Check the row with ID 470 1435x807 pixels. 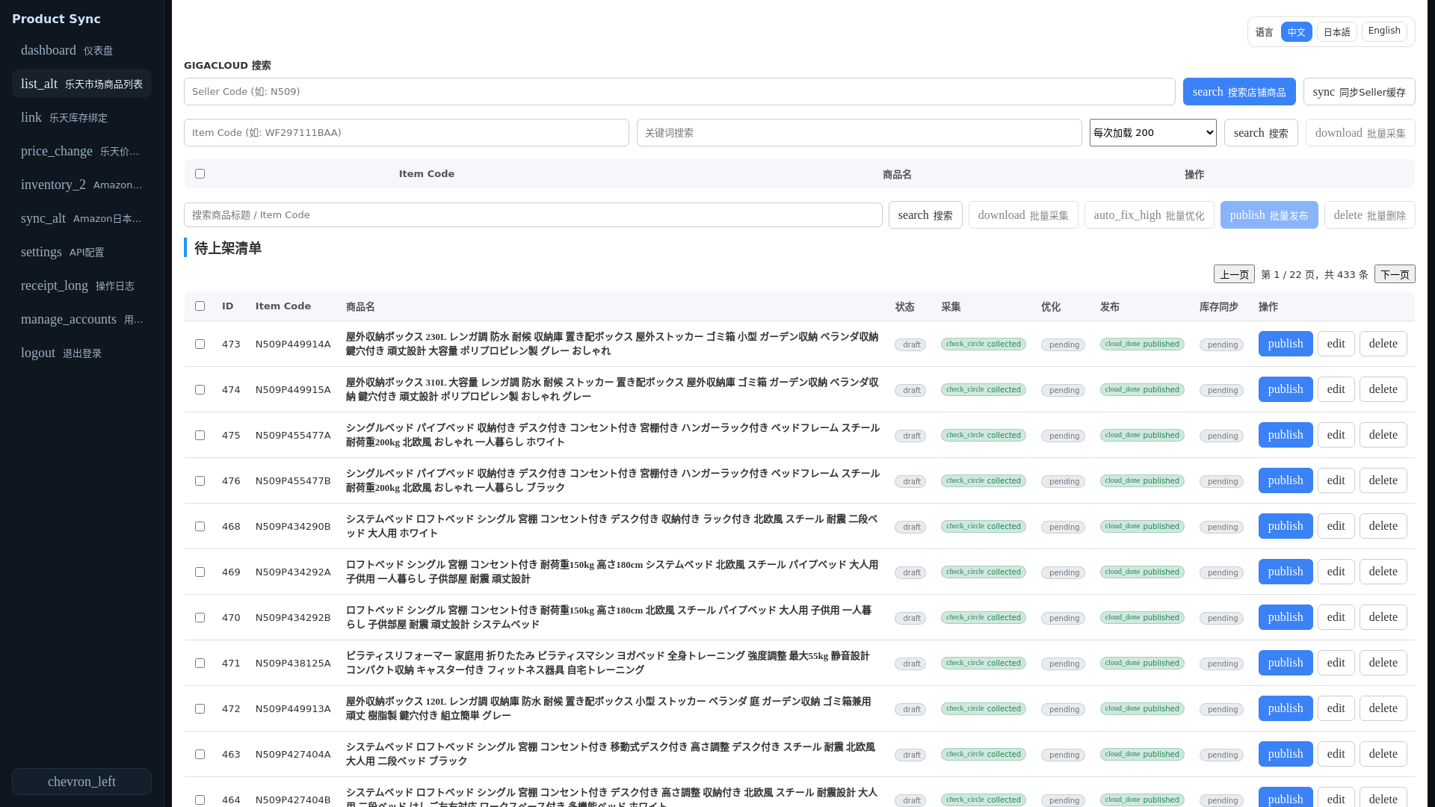pos(200,617)
